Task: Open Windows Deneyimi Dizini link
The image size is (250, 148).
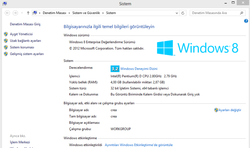Action: pos(139,69)
